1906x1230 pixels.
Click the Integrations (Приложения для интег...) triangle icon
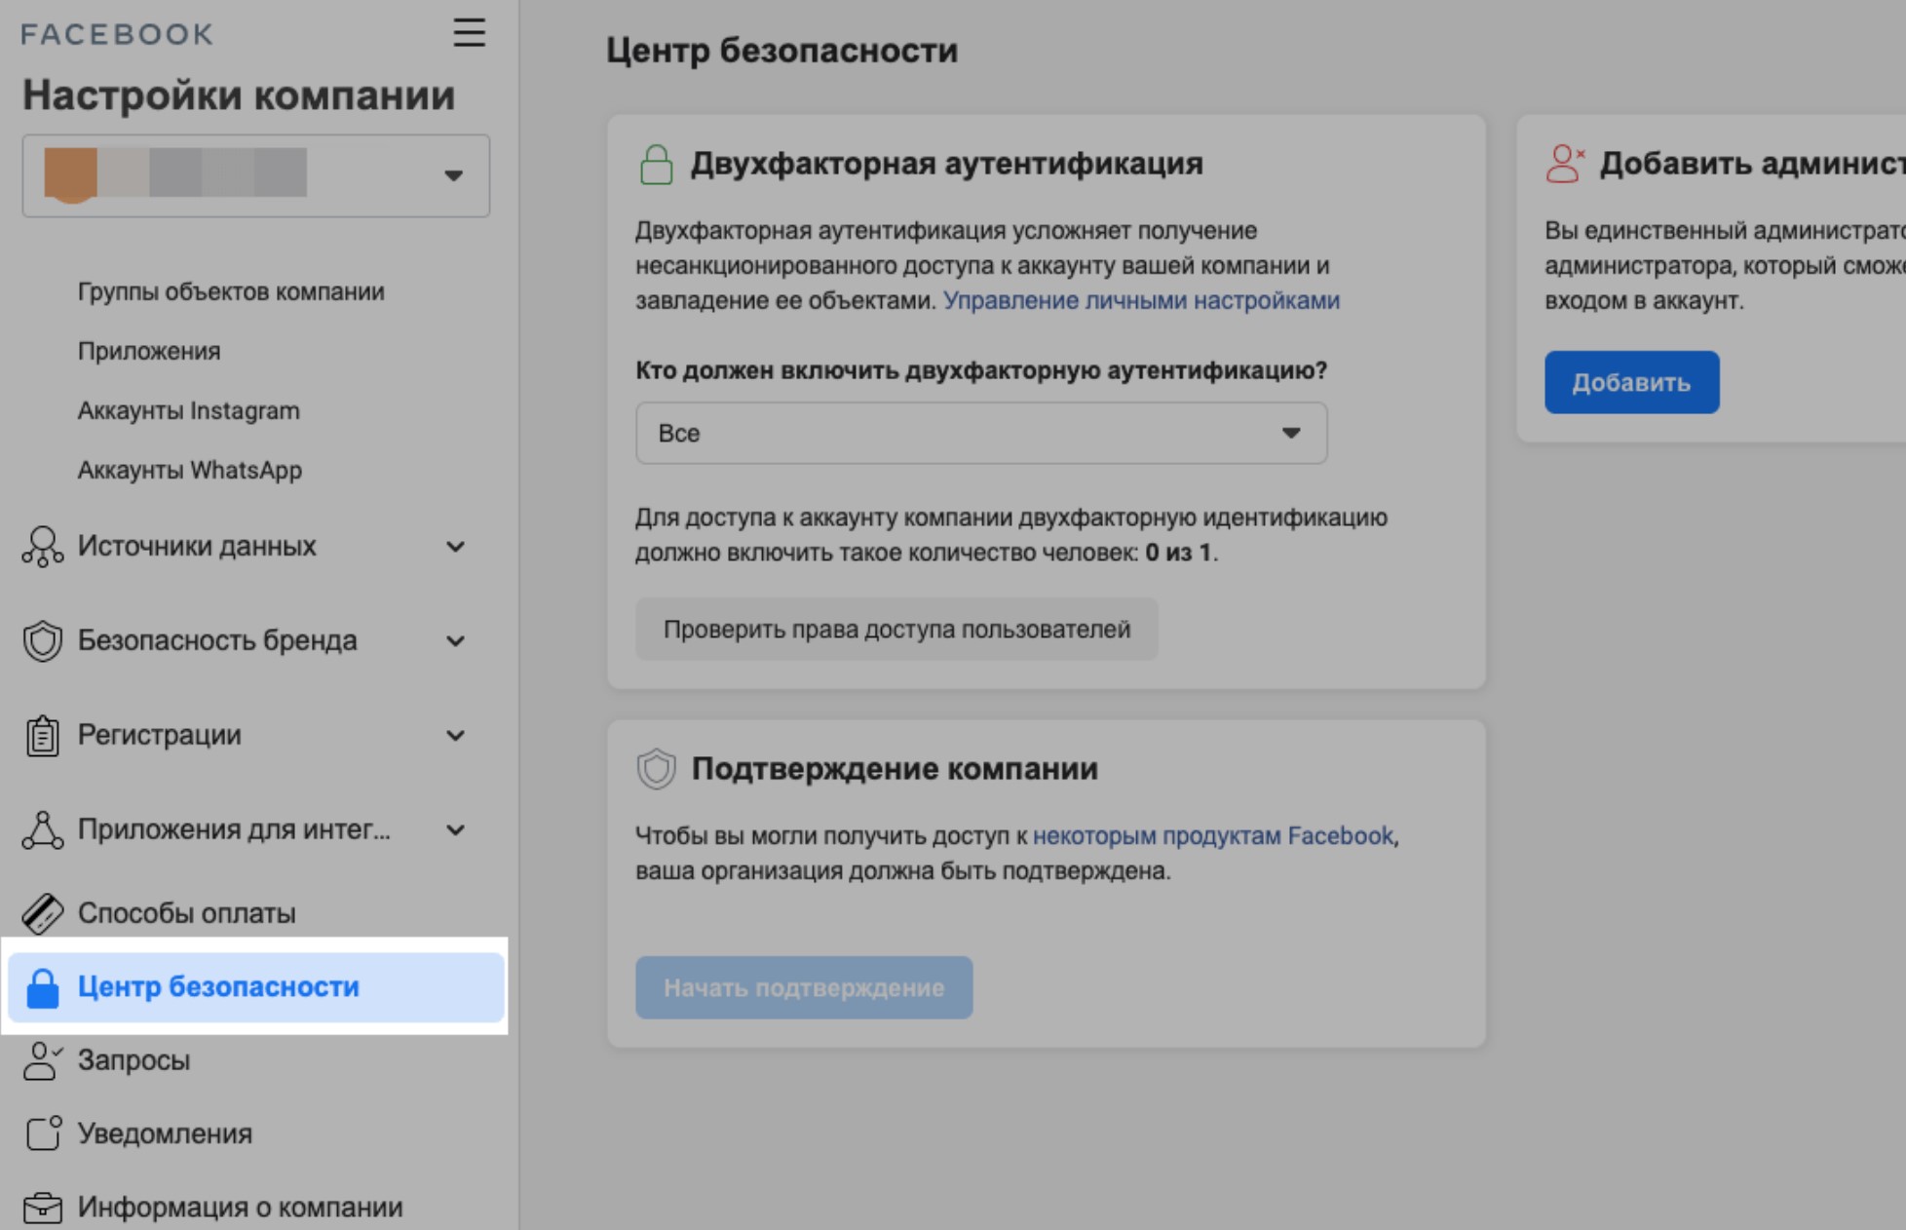pyautogui.click(x=42, y=830)
